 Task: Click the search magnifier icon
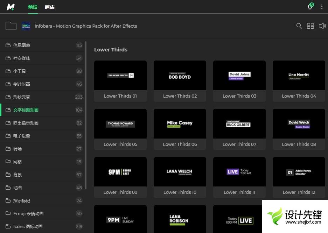click(299, 26)
